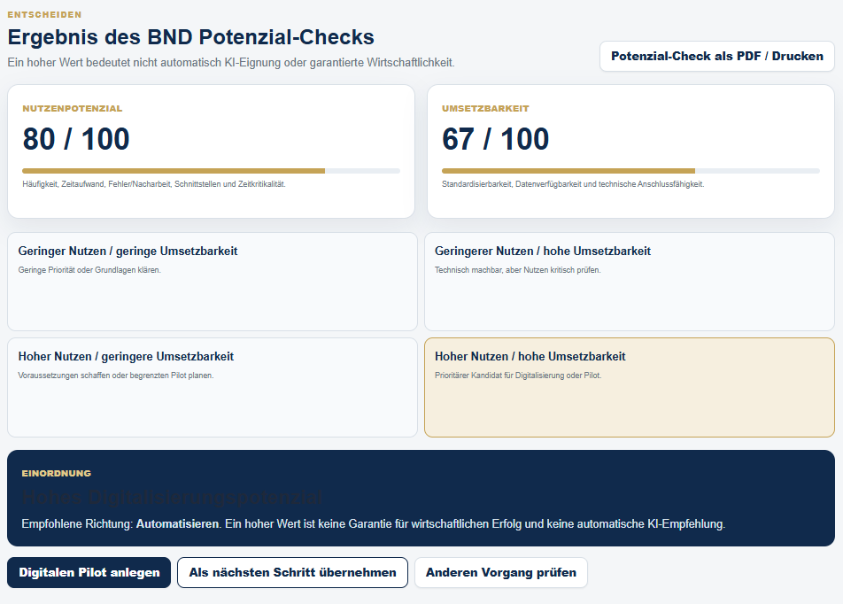Select 'Anderen Vorgang prüfen' button

tap(500, 572)
